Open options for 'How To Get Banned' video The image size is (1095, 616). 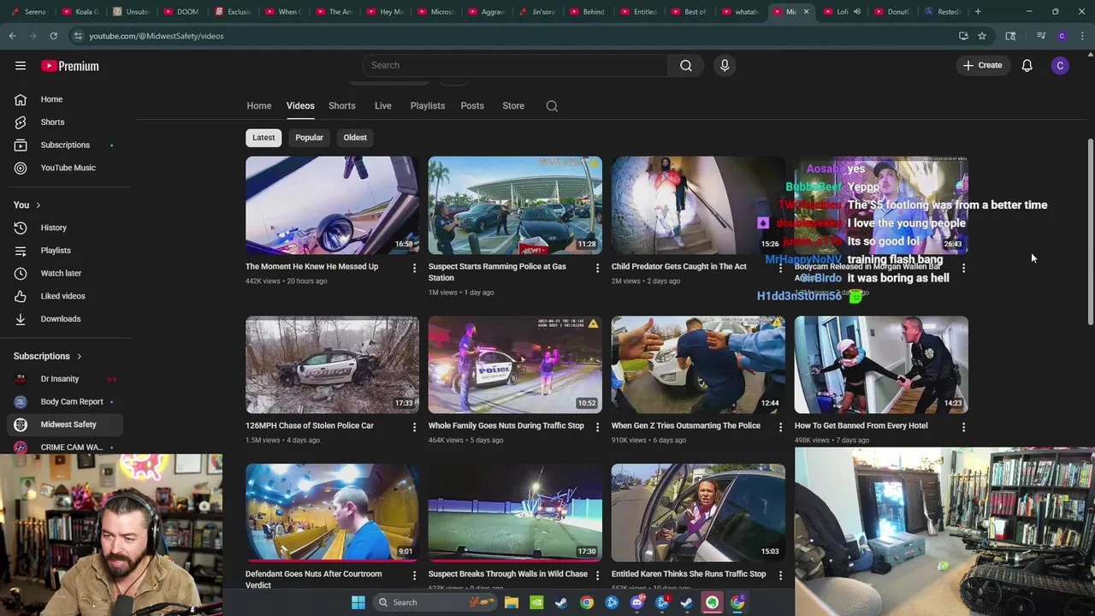tap(963, 426)
